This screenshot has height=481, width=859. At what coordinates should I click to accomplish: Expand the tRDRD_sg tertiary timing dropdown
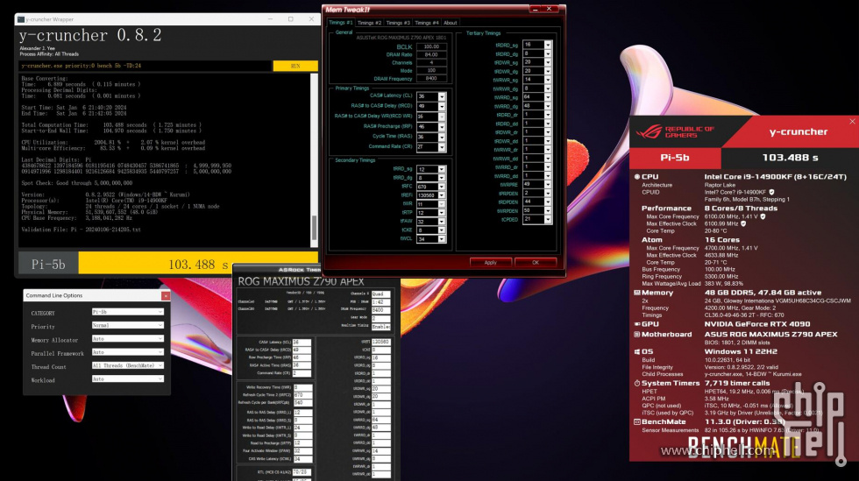547,45
